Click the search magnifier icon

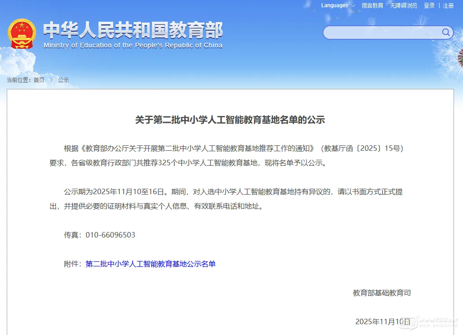pos(446,33)
